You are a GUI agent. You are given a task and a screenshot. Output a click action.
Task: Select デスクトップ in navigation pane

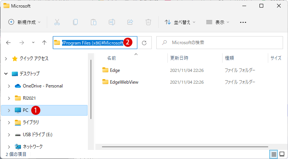point(25,74)
